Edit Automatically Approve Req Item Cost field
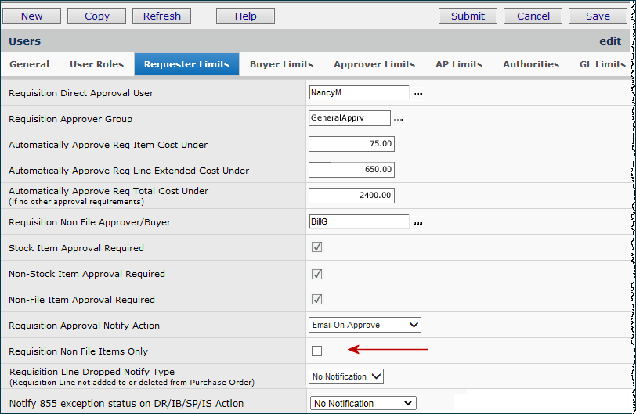 point(352,144)
